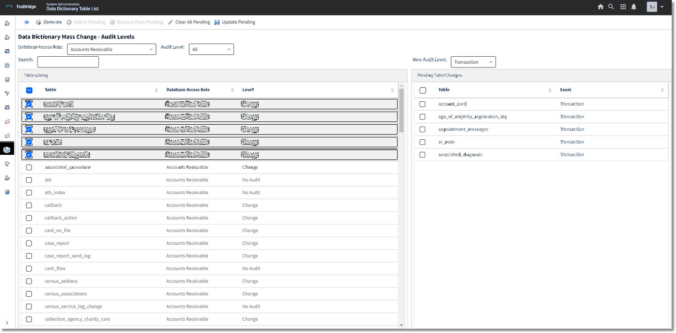Click the blue back arrow icon

(26, 22)
